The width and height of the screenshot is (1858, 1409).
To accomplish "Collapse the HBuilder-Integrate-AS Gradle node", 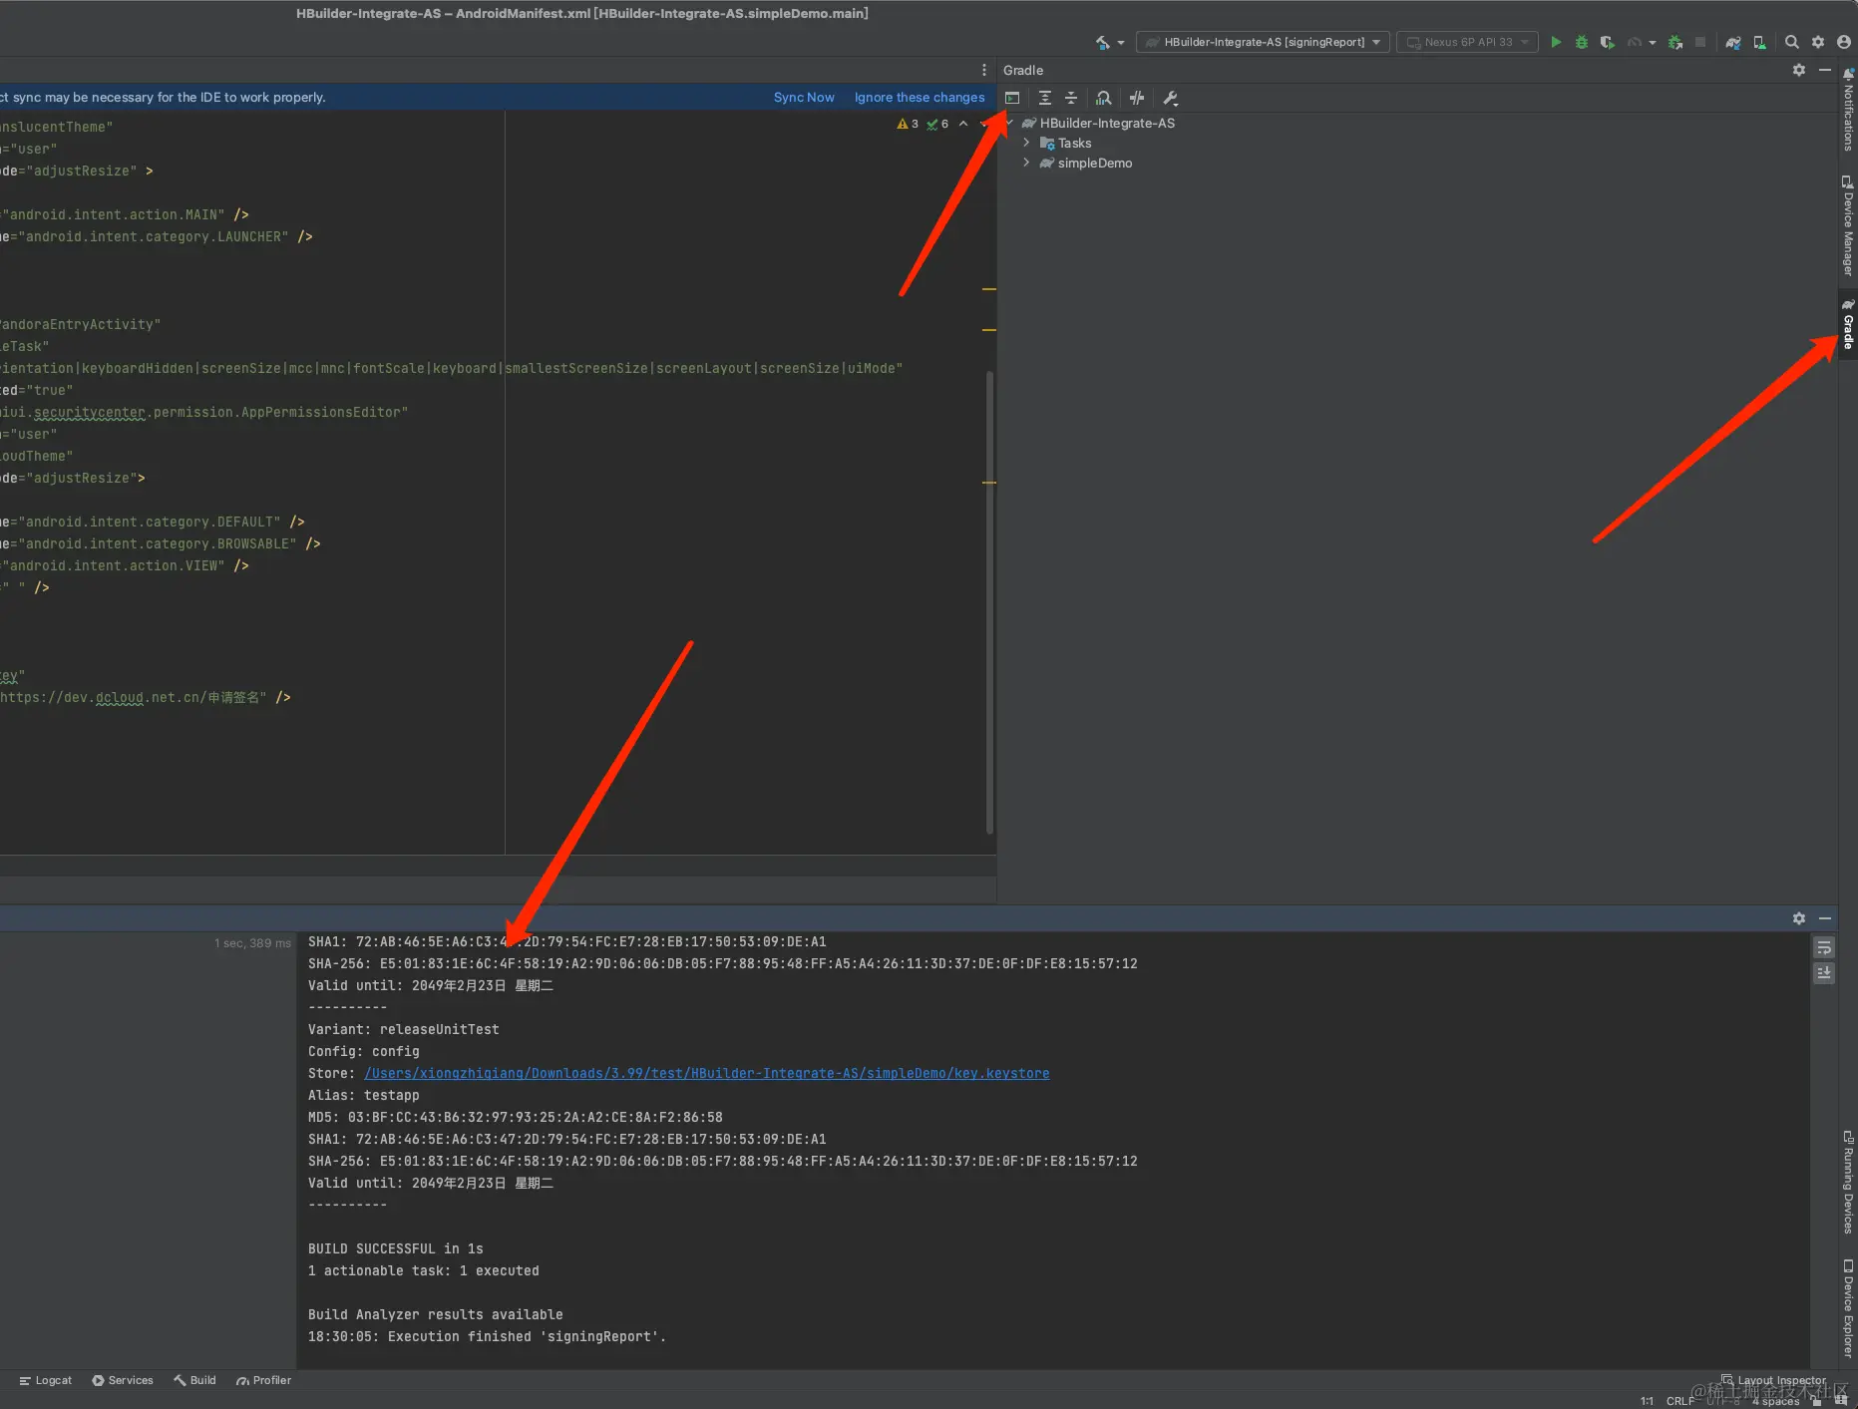I will (1009, 123).
